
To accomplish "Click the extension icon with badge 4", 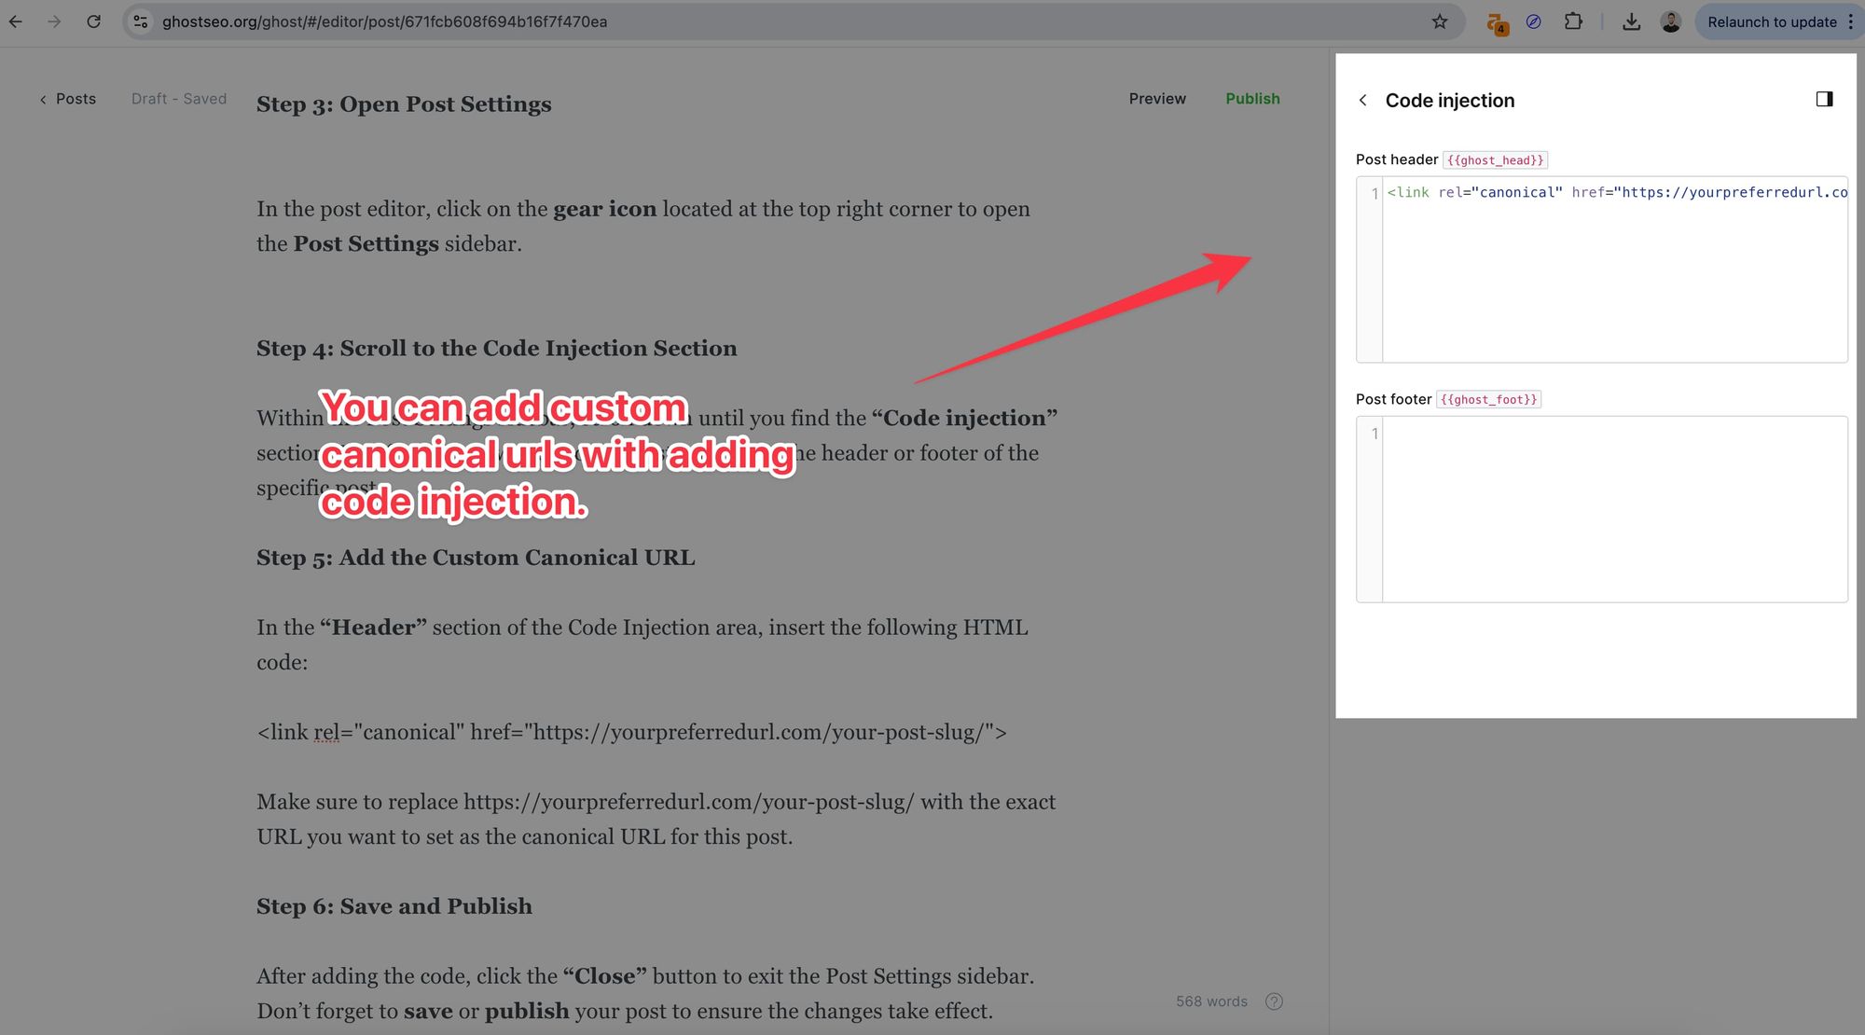I will click(1497, 23).
